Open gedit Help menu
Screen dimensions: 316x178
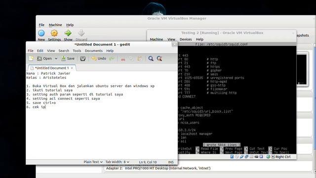pyautogui.click(x=110, y=50)
